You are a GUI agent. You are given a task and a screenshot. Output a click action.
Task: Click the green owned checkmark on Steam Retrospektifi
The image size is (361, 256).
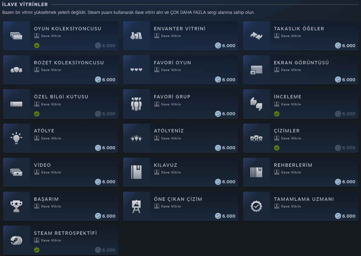pos(37,250)
